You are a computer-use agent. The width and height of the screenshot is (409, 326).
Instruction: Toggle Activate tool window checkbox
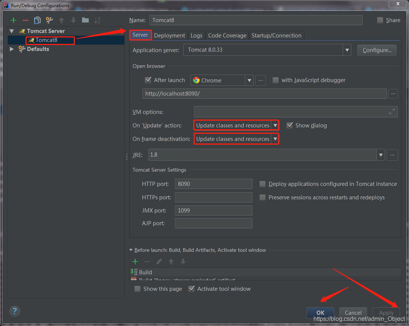[x=191, y=289]
